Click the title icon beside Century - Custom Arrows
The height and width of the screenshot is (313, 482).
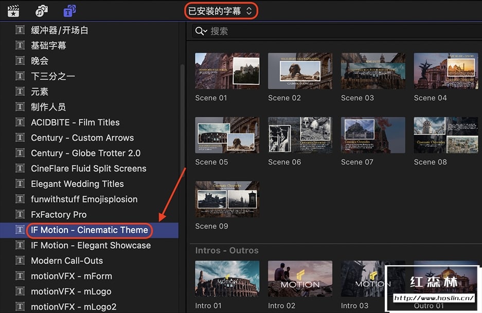tap(20, 137)
